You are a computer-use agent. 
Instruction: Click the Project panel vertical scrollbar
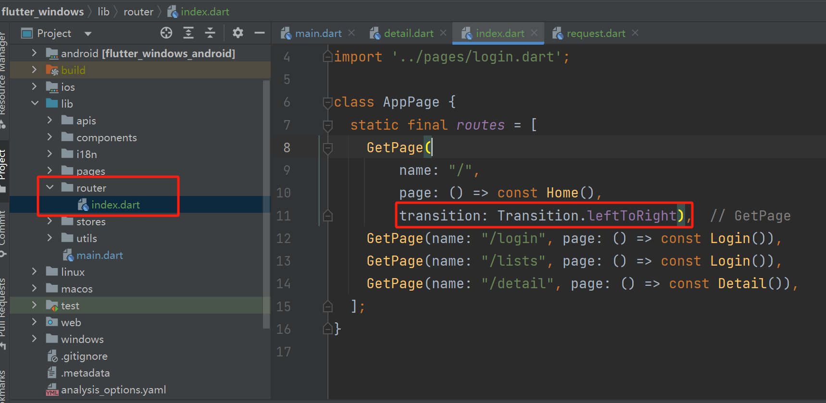[x=266, y=204]
